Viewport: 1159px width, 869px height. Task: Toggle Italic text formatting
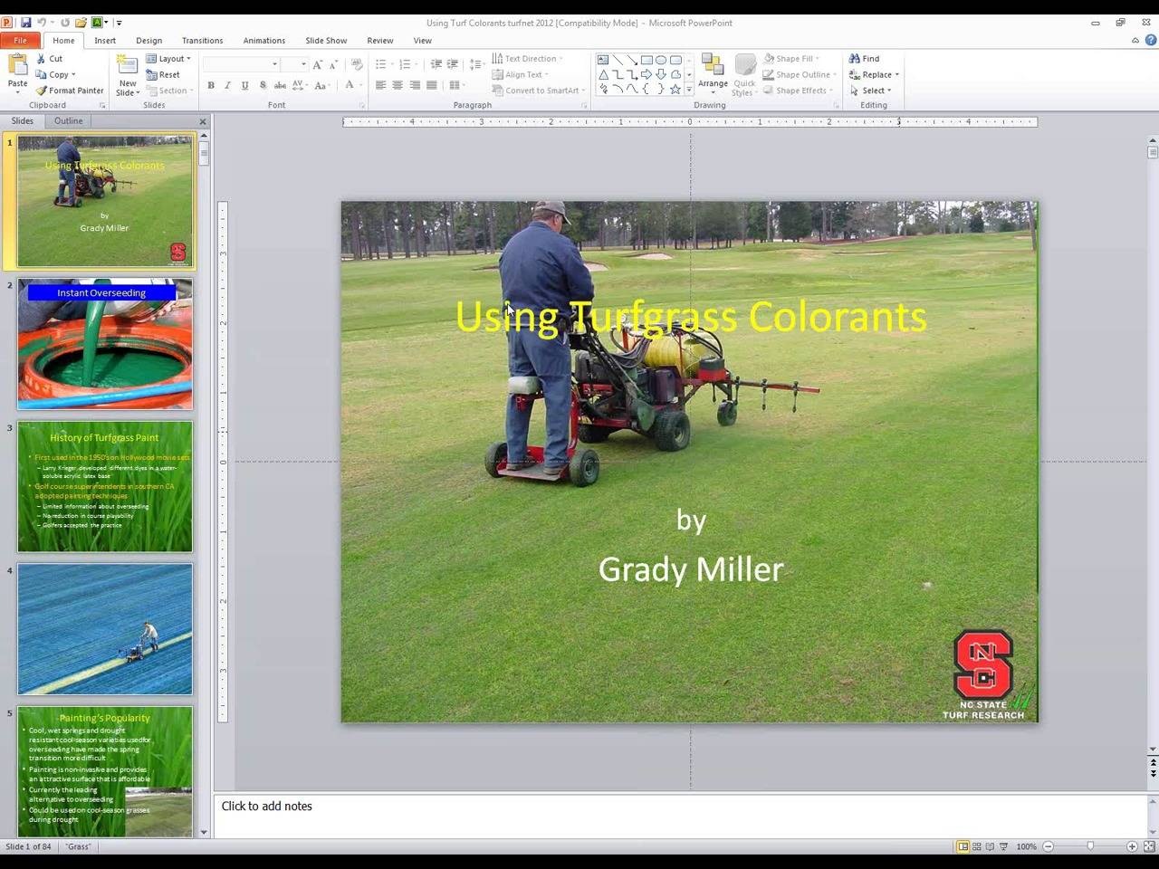pos(227,86)
